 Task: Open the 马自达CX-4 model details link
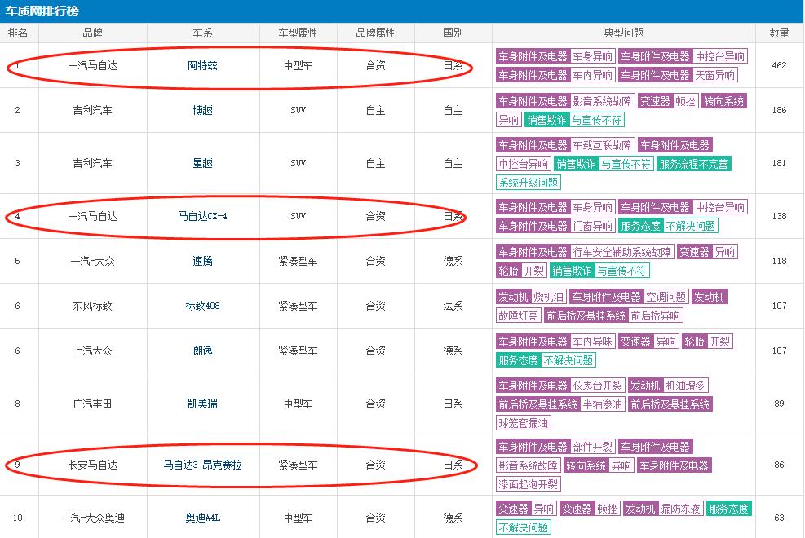[202, 216]
